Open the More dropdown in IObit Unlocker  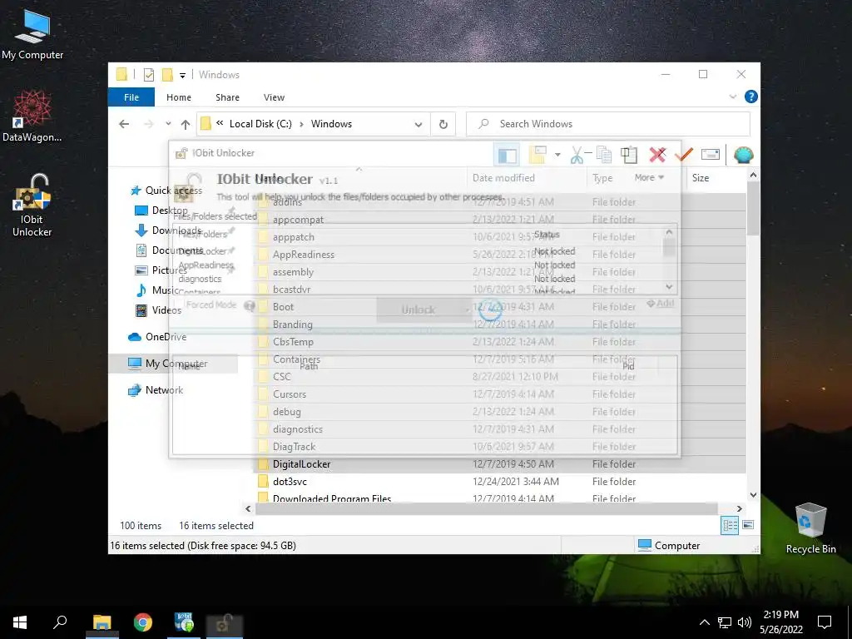point(649,178)
